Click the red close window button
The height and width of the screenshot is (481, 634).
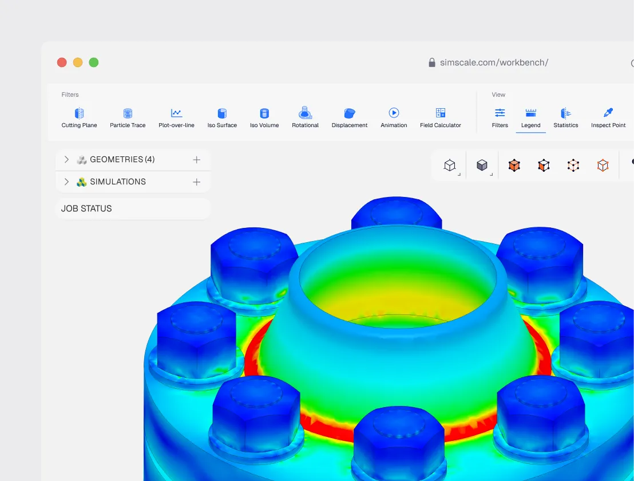(62, 62)
